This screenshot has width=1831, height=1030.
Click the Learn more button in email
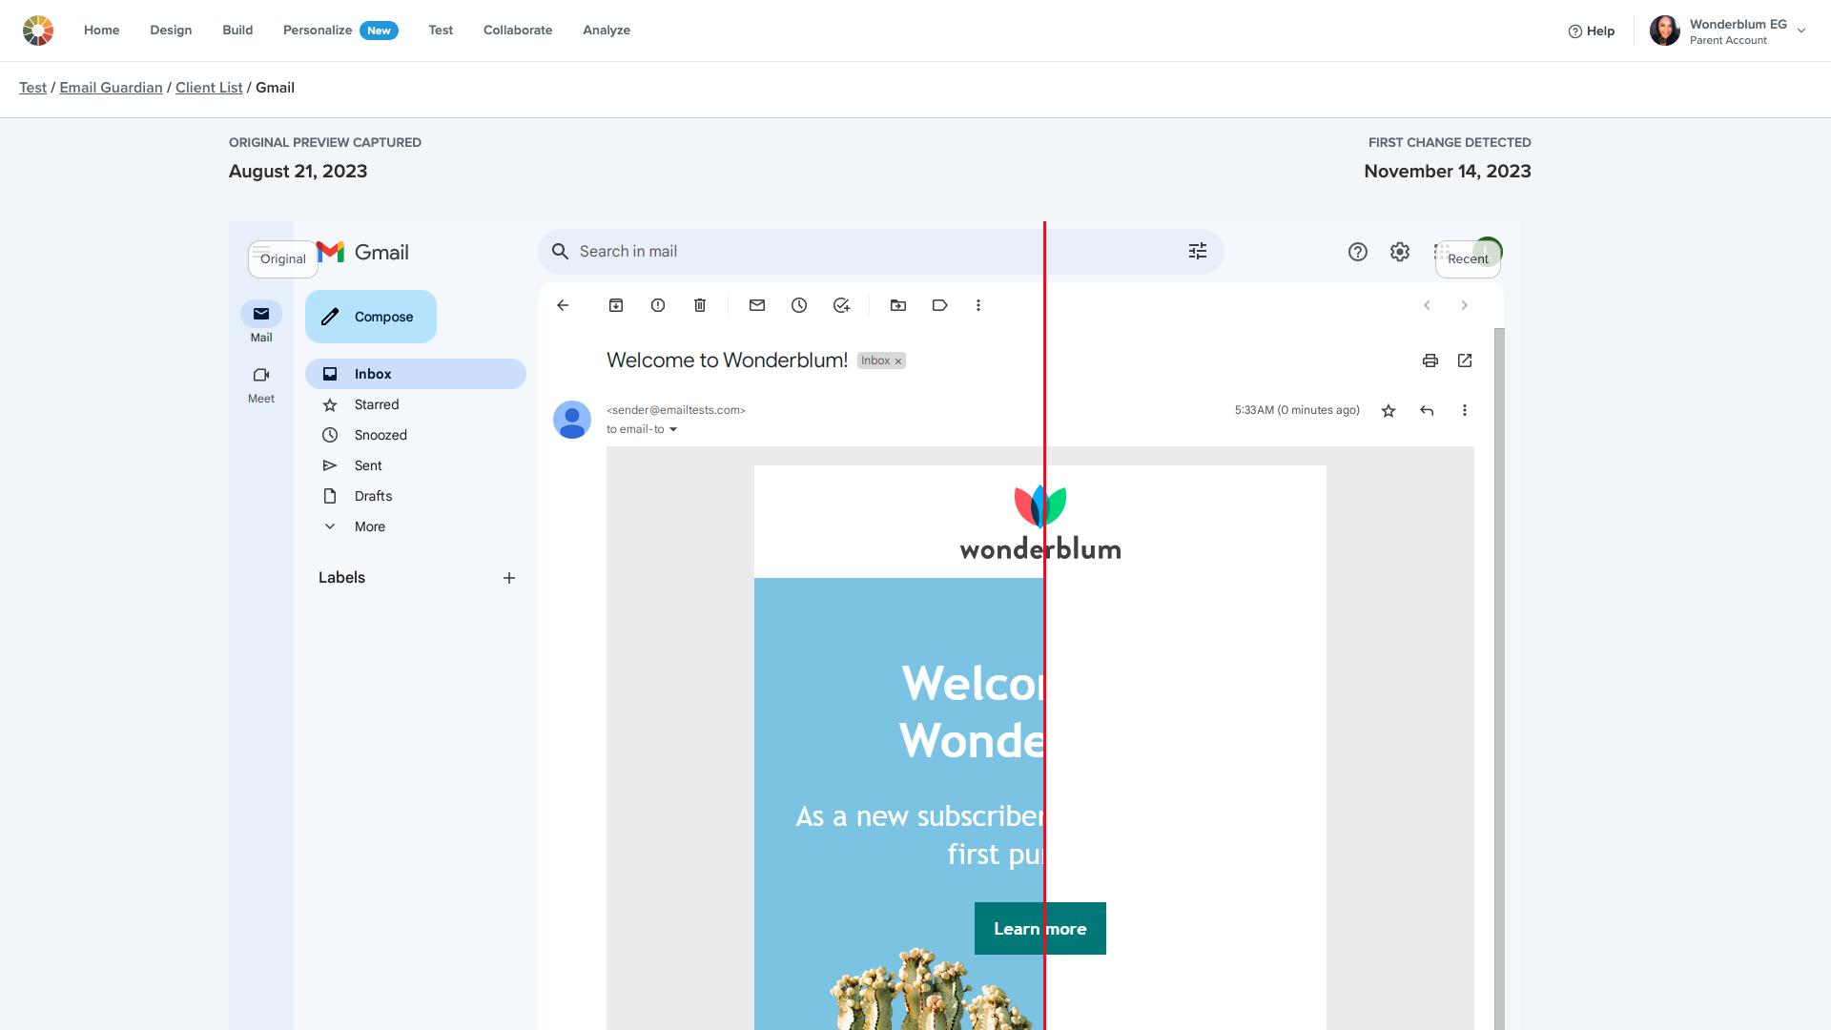coord(1040,928)
